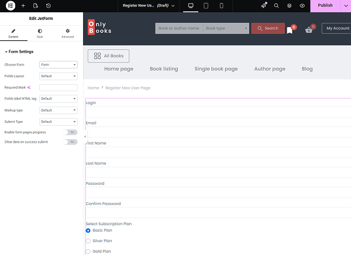Image resolution: width=351 pixels, height=255 pixels.
Task: Open the Elementor main menu logo
Action: (11, 6)
